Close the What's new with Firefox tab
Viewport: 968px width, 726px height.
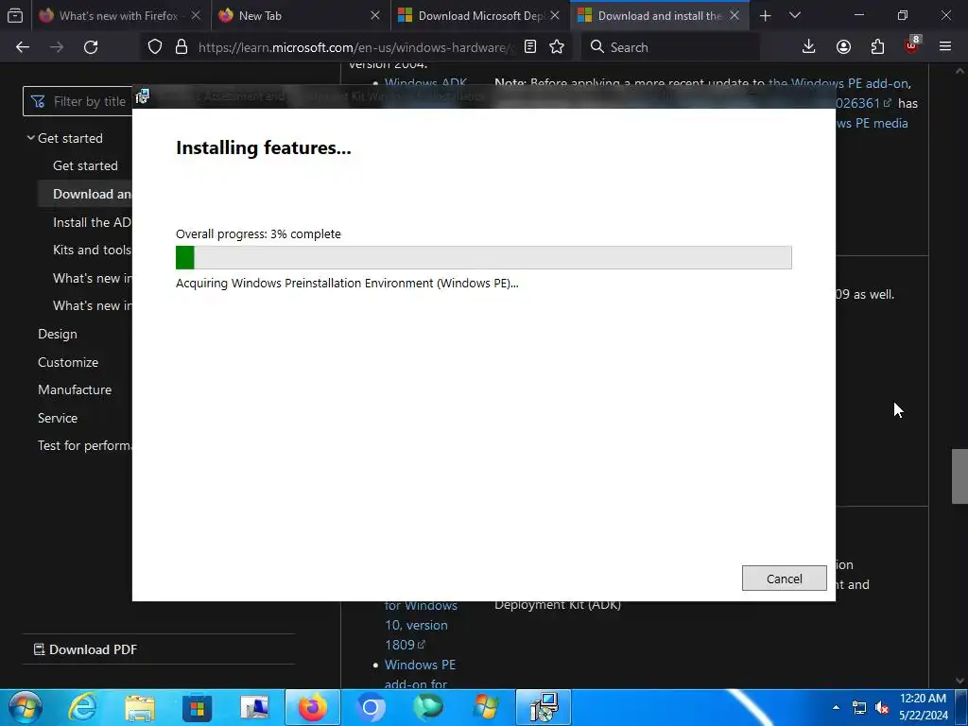pos(196,15)
